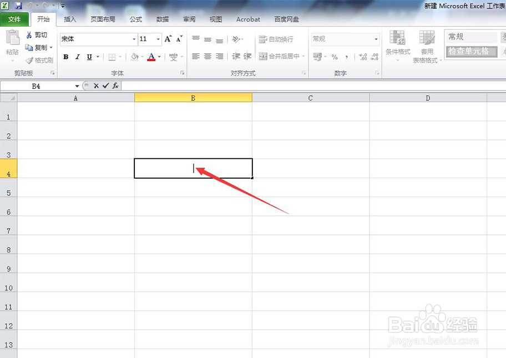This screenshot has height=358, width=506.
Task: Apply fill color bucket
Action: [135, 57]
